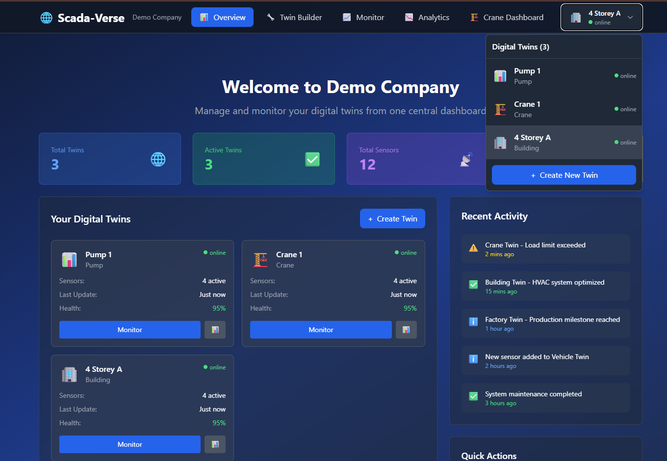Open the Overview tab
This screenshot has height=461, width=667.
tap(222, 17)
